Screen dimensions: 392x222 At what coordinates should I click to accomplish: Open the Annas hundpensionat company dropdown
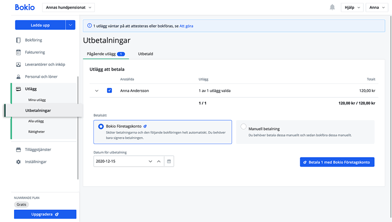(69, 7)
